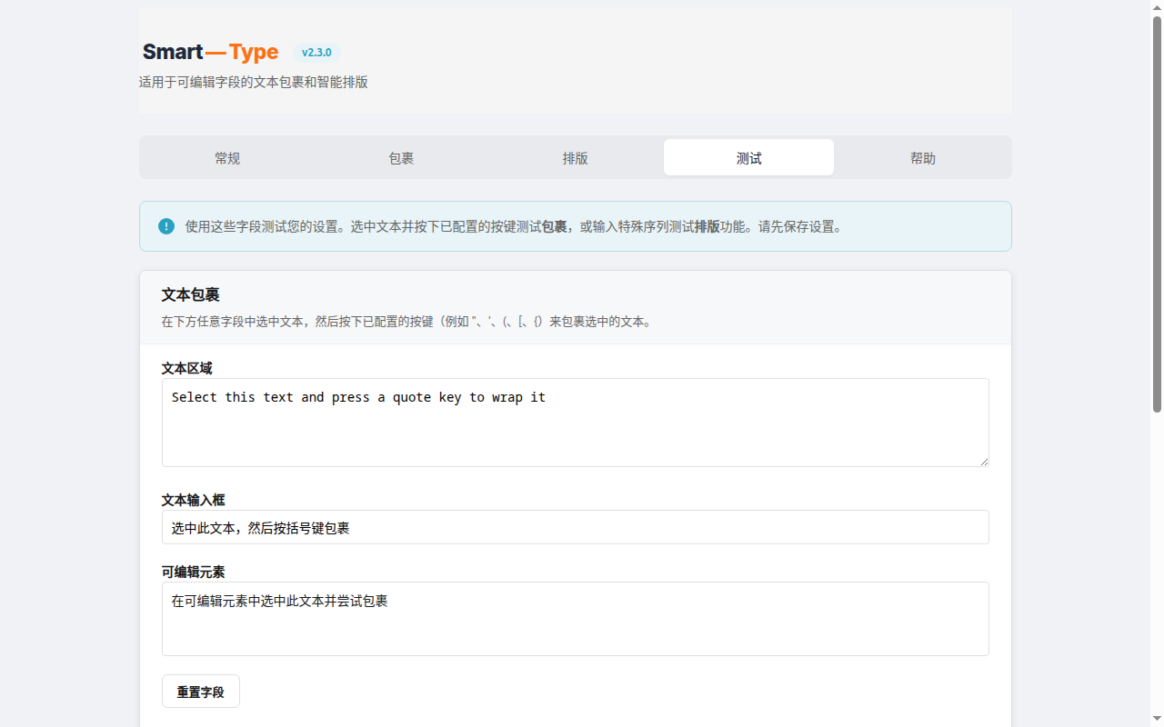Switch to the 常规 tab

pyautogui.click(x=227, y=158)
